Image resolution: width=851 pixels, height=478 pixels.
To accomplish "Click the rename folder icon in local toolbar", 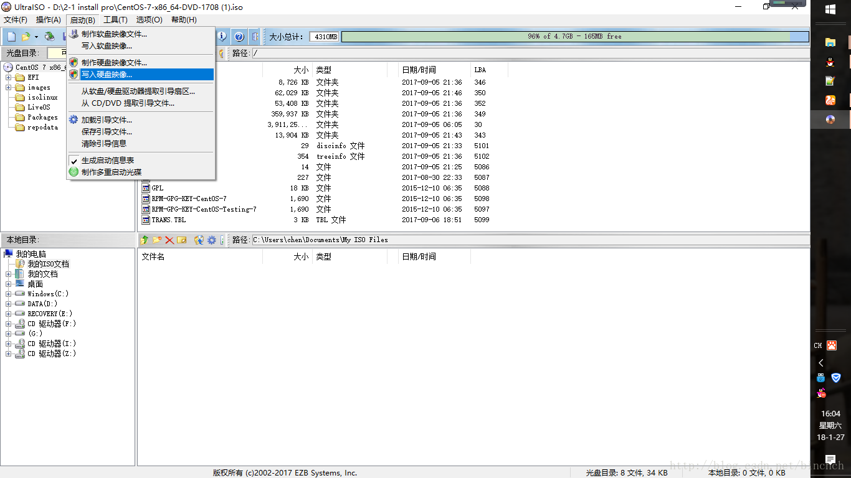I will 182,240.
